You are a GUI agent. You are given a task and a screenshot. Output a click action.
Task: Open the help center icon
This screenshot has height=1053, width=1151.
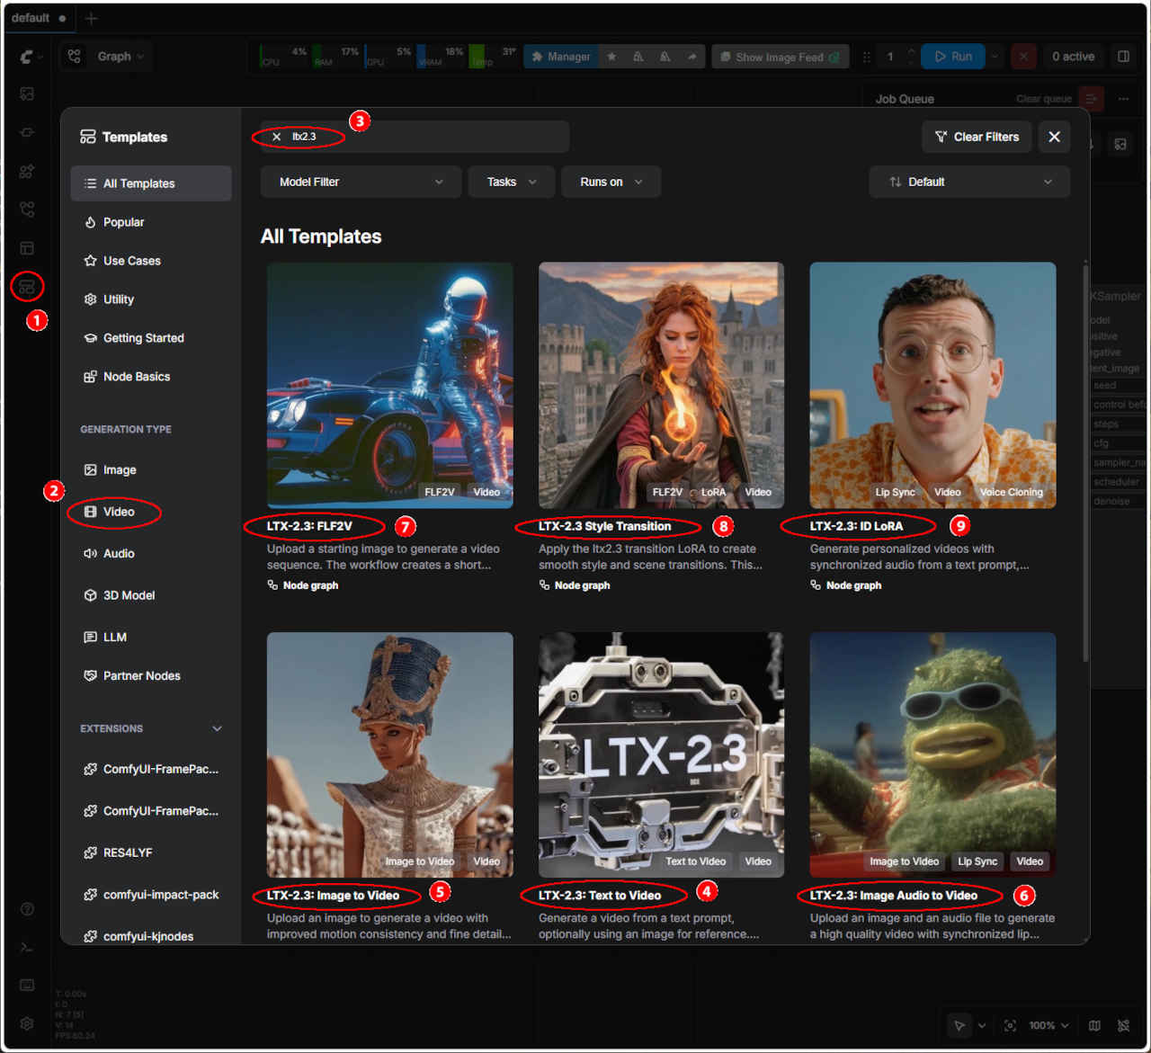point(27,909)
